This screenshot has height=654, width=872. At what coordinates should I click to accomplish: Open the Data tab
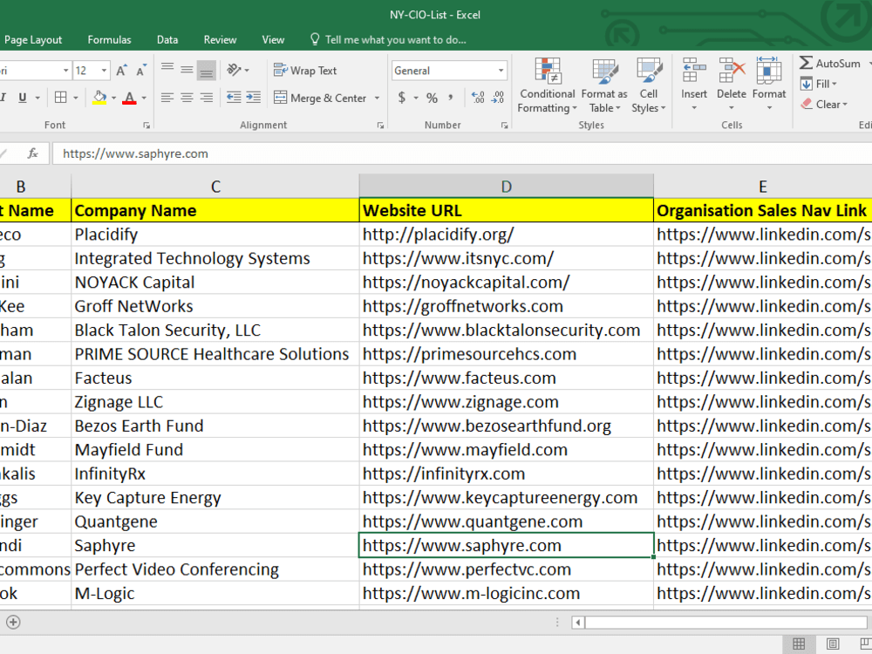click(167, 39)
